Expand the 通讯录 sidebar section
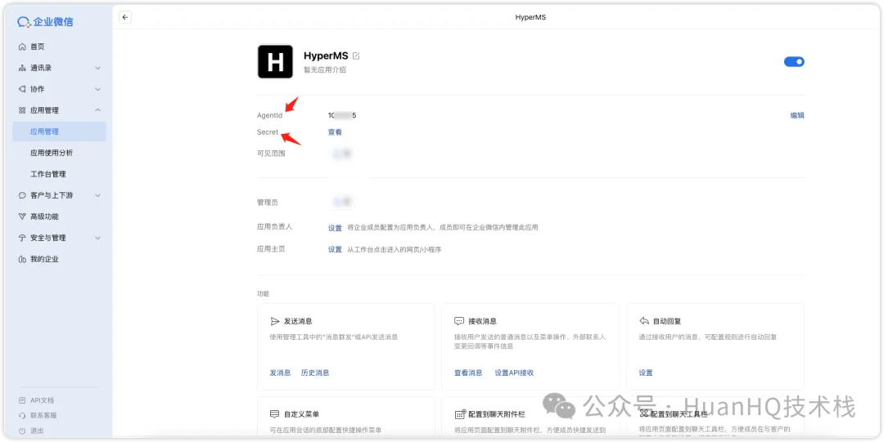This screenshot has height=442, width=884. click(x=97, y=68)
